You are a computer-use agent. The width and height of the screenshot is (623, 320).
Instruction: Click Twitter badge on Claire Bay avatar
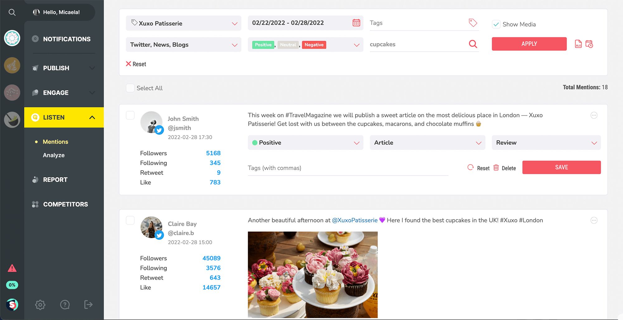(159, 235)
